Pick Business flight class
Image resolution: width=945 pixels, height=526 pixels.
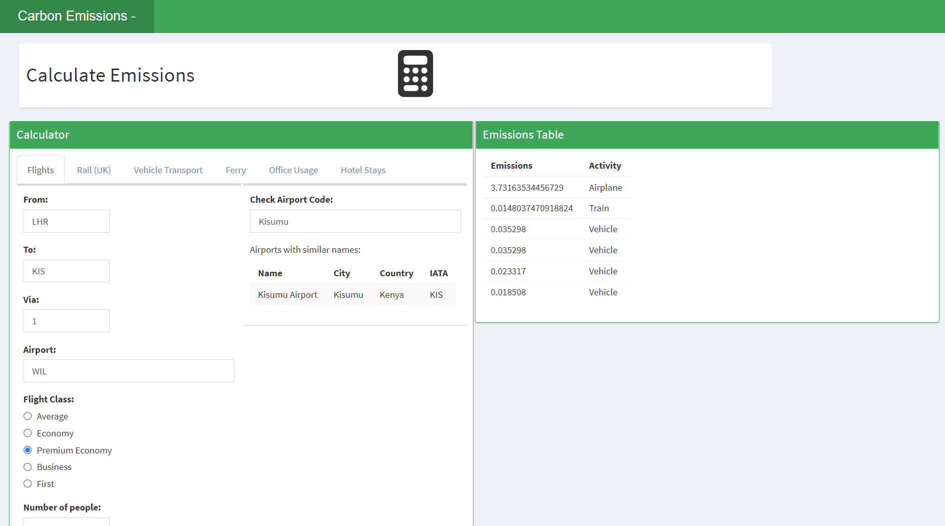tap(28, 467)
